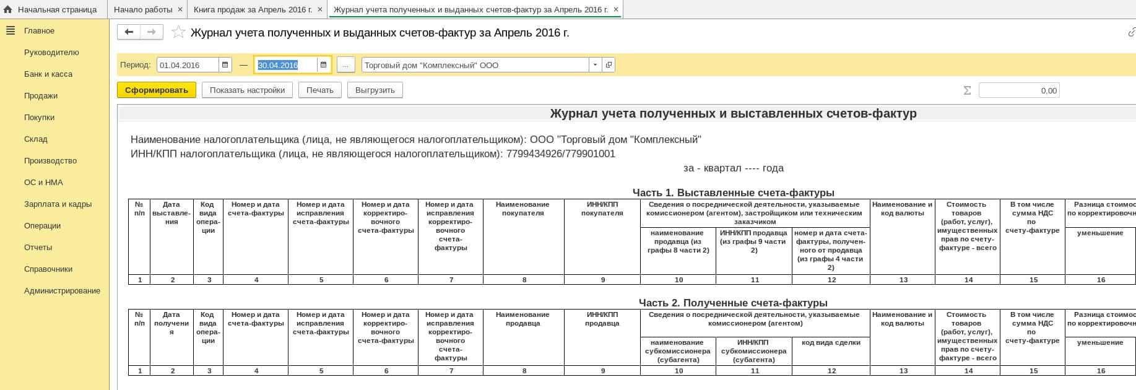Open the Покупки section
The height and width of the screenshot is (390, 1136).
39,117
